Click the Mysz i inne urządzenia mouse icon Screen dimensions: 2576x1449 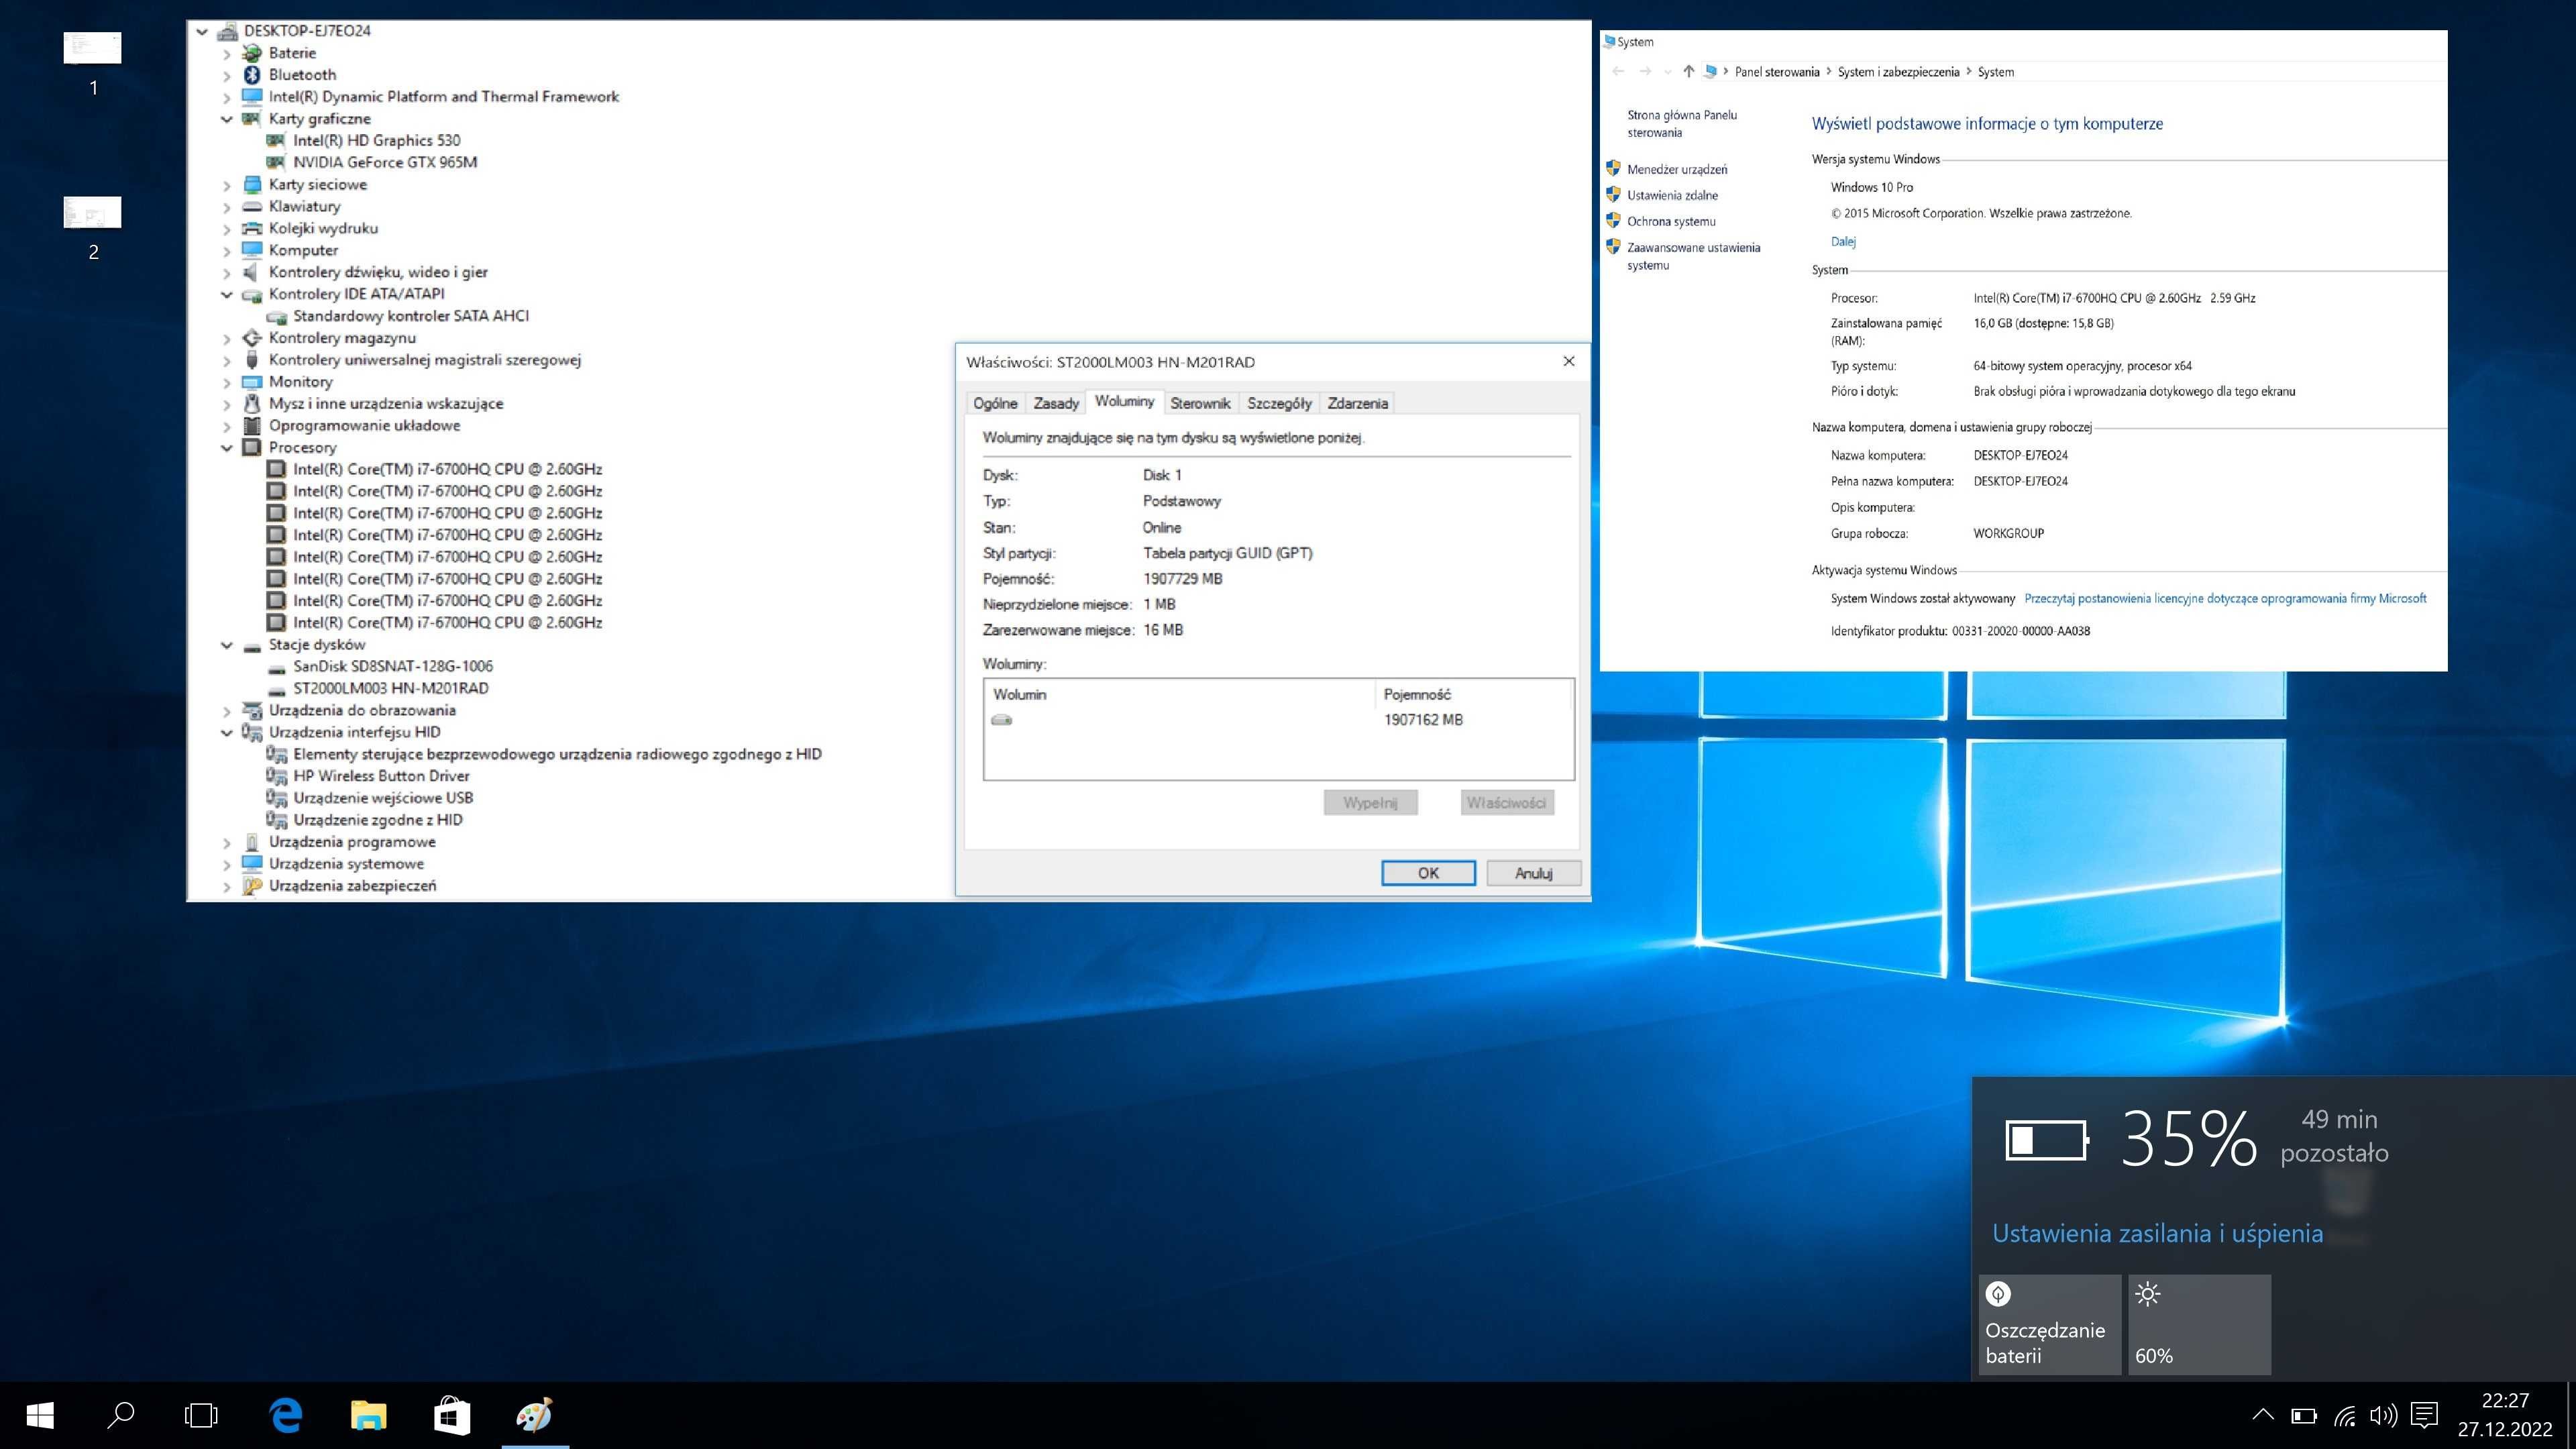[x=252, y=403]
